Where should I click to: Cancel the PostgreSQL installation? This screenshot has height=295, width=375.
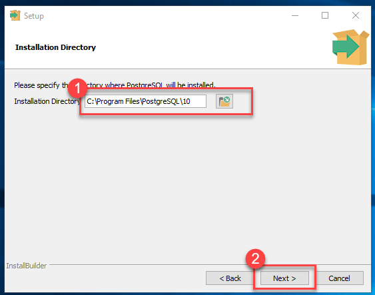click(339, 278)
